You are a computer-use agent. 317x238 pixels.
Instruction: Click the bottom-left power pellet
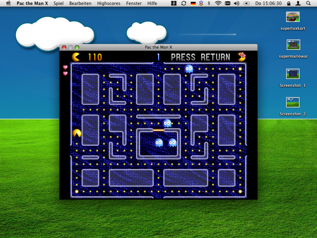tap(77, 191)
